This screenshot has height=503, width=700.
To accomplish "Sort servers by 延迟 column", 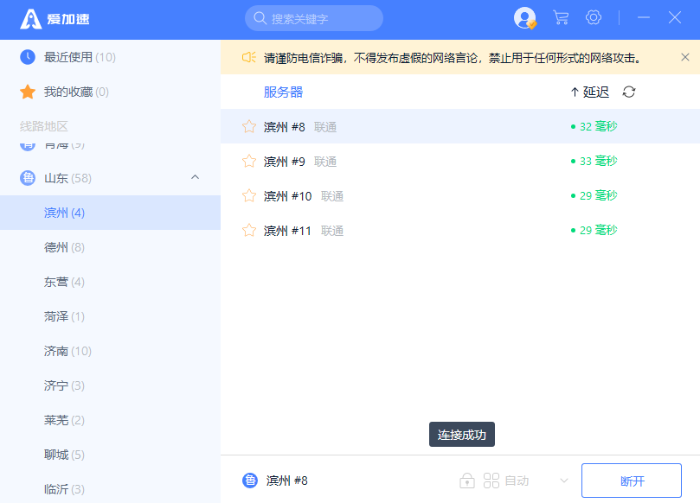I will [x=590, y=92].
